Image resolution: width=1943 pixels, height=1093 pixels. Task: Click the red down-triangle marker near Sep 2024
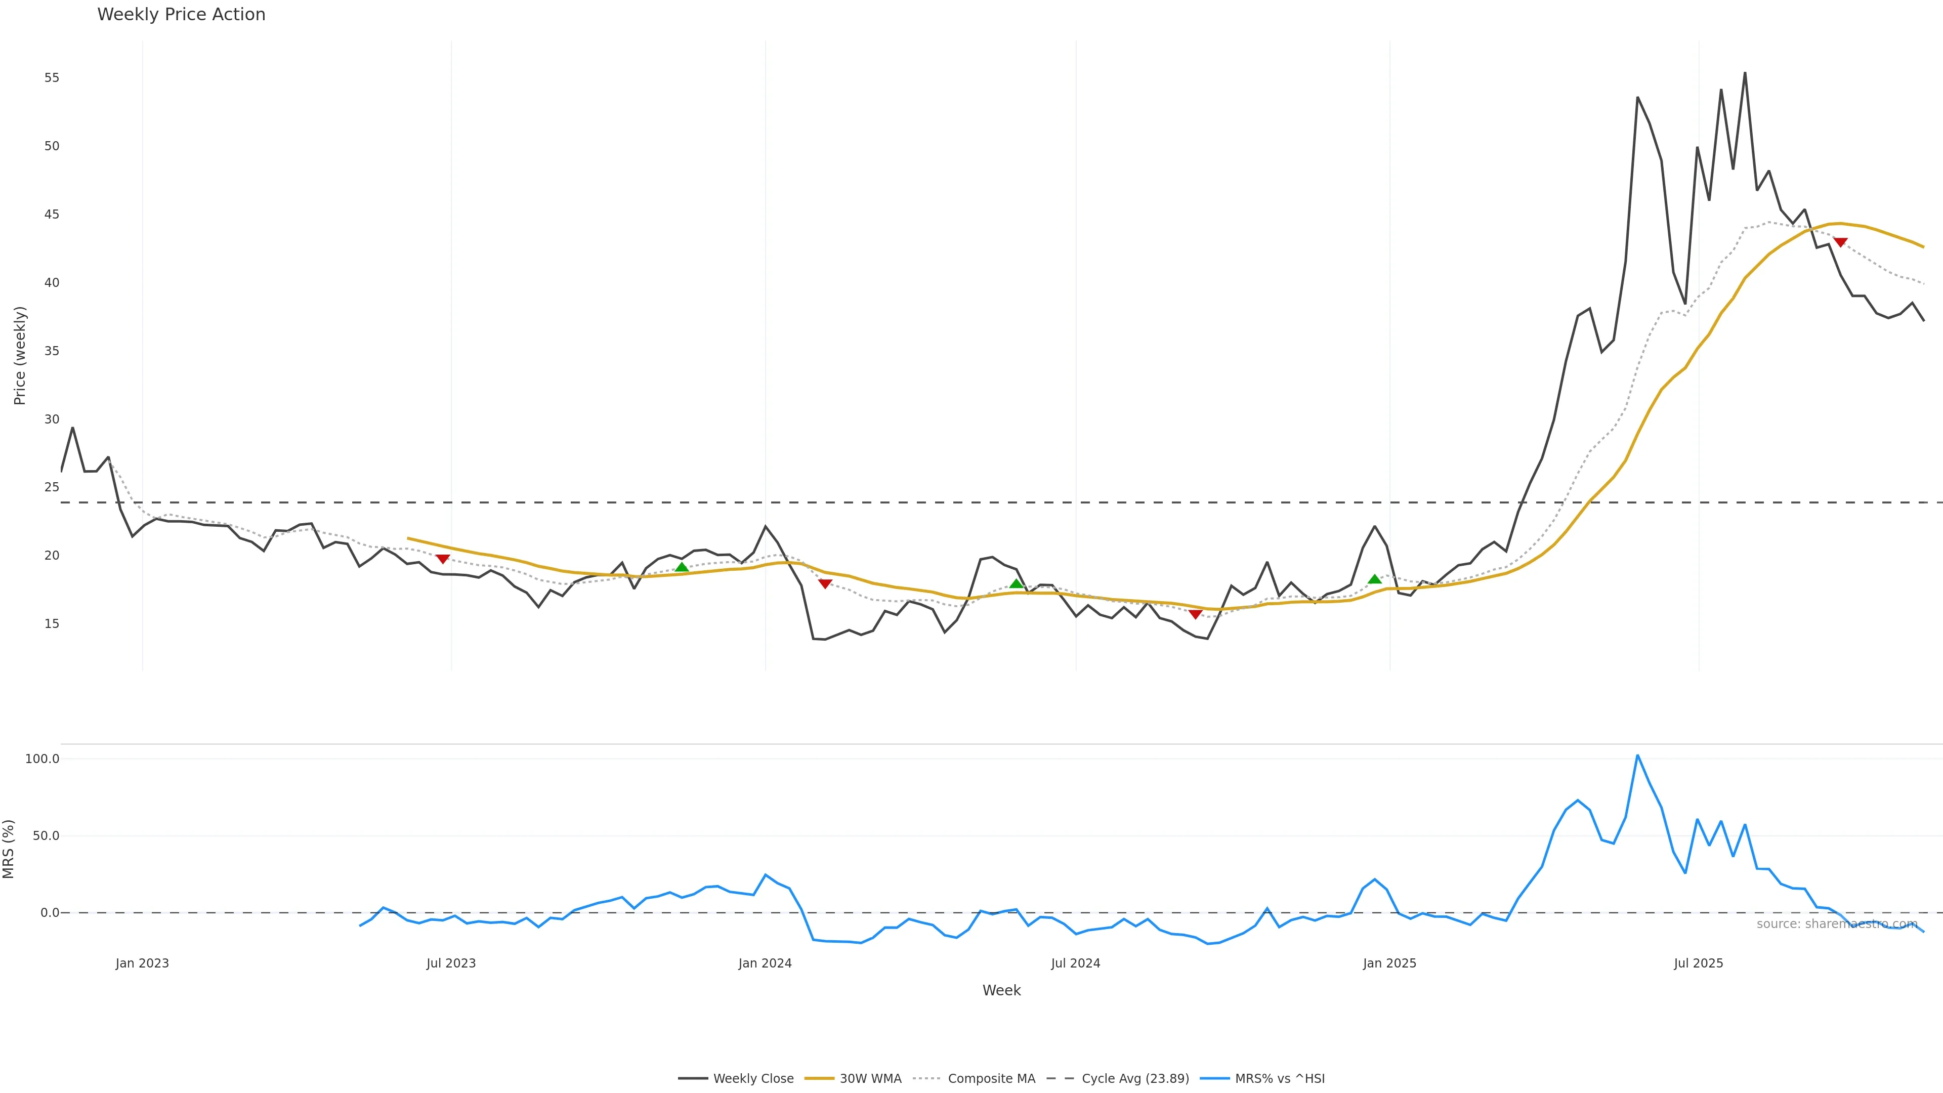pos(1196,614)
